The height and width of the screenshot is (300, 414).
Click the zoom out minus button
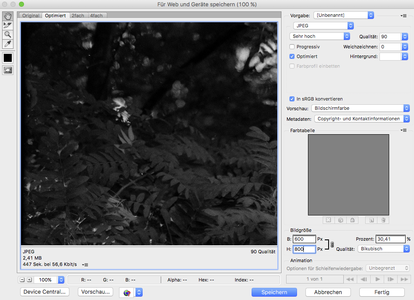(22, 280)
